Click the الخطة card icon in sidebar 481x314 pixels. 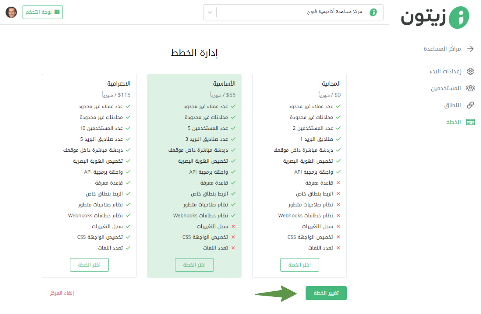click(x=470, y=122)
